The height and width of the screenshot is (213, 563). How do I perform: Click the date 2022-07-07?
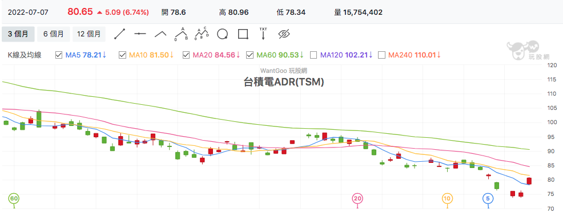(28, 12)
